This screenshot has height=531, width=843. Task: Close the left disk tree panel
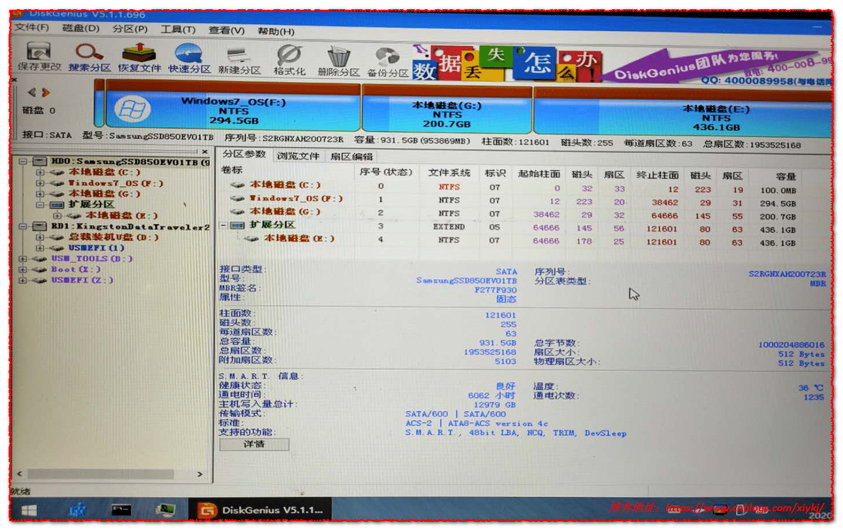coord(205,151)
